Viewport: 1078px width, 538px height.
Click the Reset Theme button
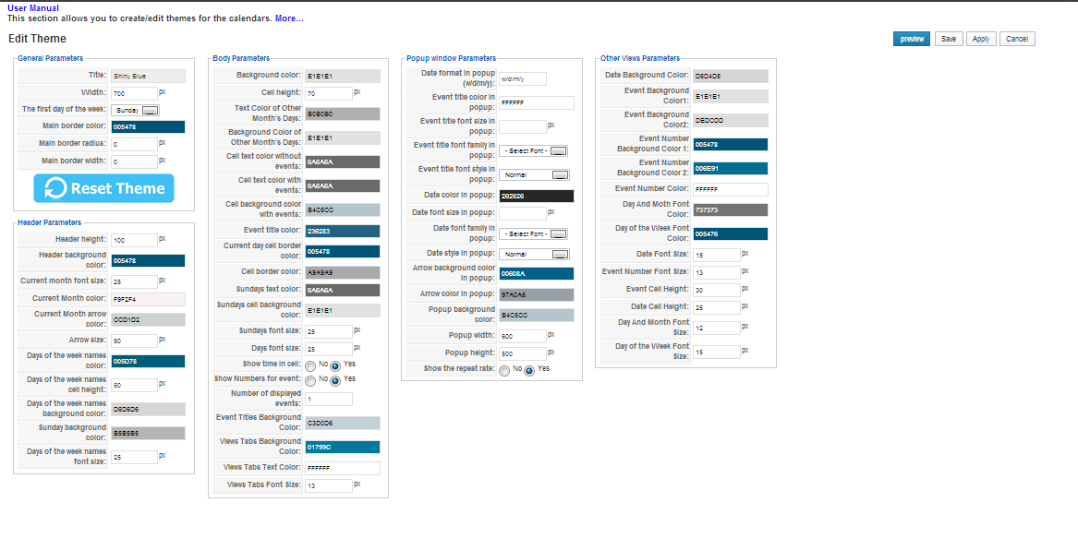(x=103, y=188)
